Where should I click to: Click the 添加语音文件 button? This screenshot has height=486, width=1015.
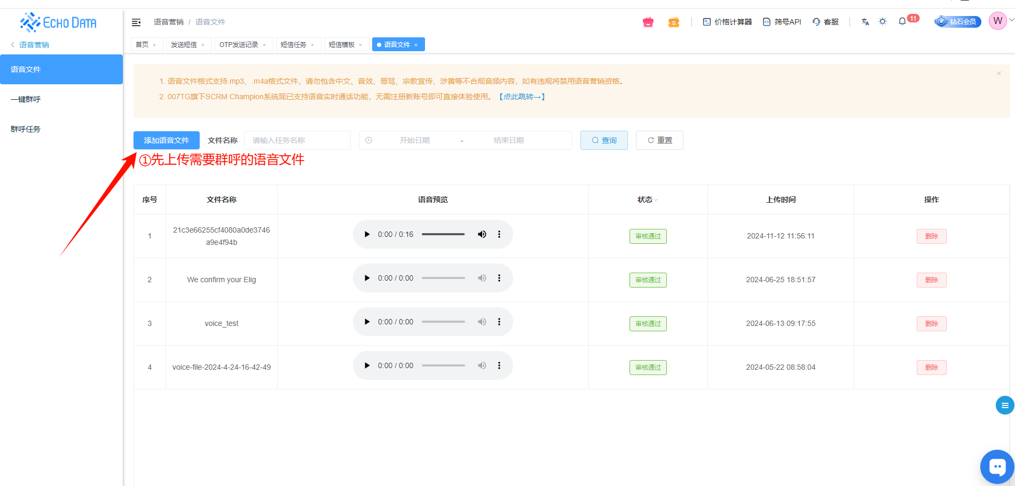(166, 140)
